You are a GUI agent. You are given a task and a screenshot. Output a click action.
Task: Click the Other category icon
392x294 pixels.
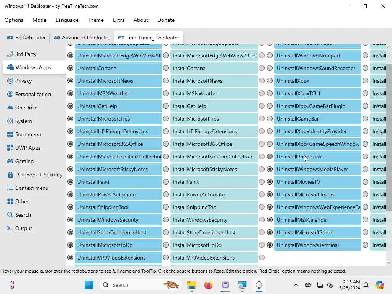pos(10,201)
